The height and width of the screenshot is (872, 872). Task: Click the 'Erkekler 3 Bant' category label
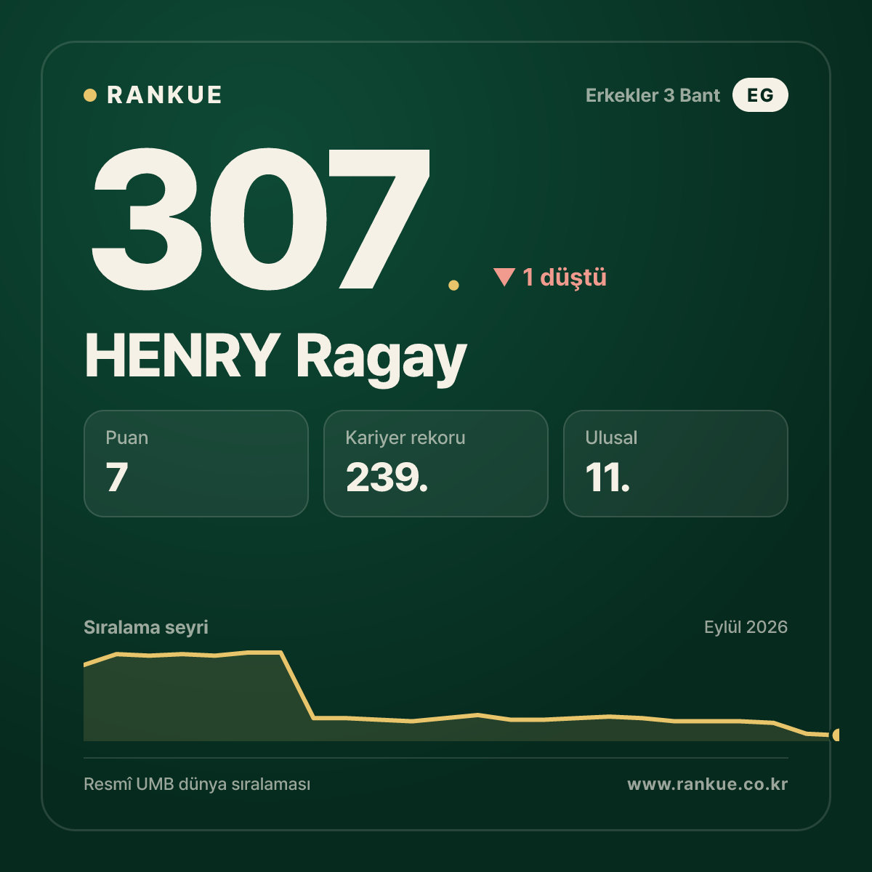653,95
